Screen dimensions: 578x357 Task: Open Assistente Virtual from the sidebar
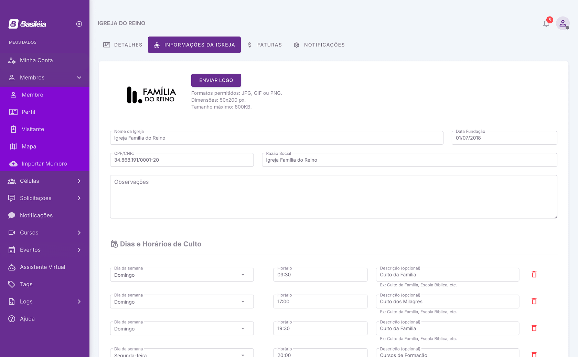[42, 267]
